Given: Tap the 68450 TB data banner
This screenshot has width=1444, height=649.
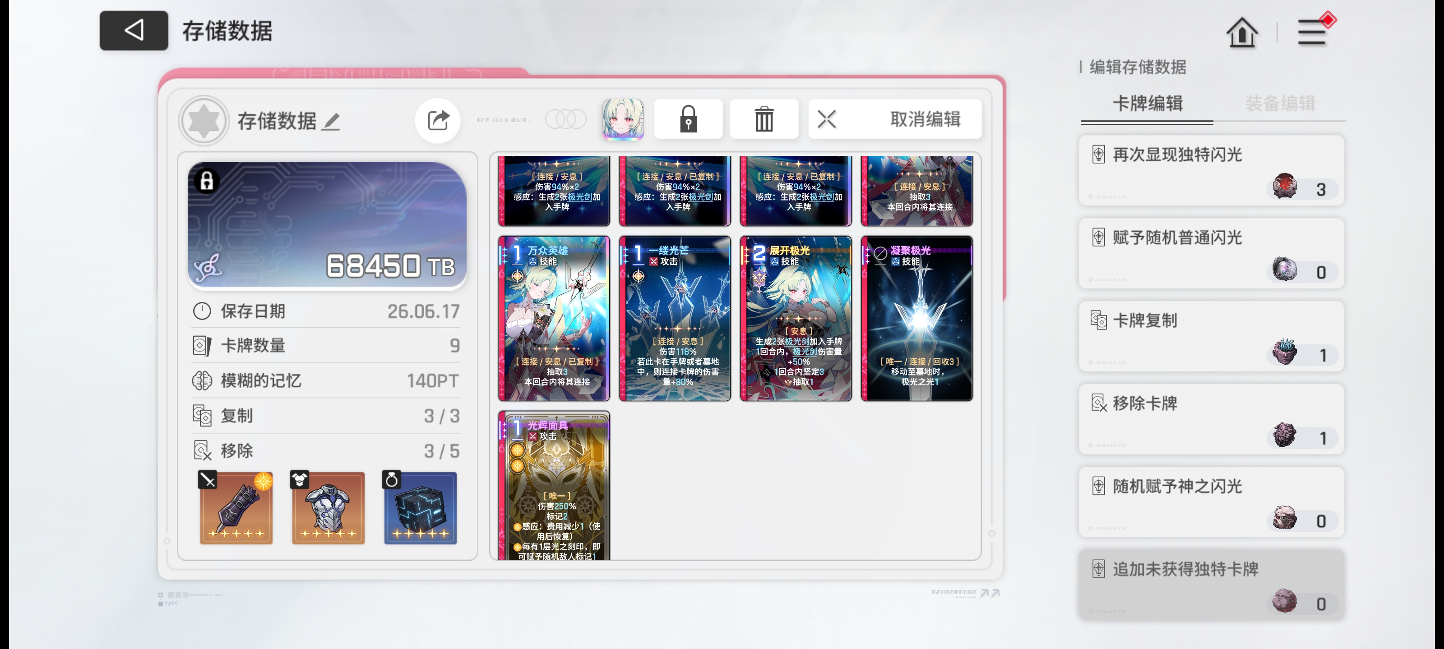Looking at the screenshot, I should click(327, 225).
